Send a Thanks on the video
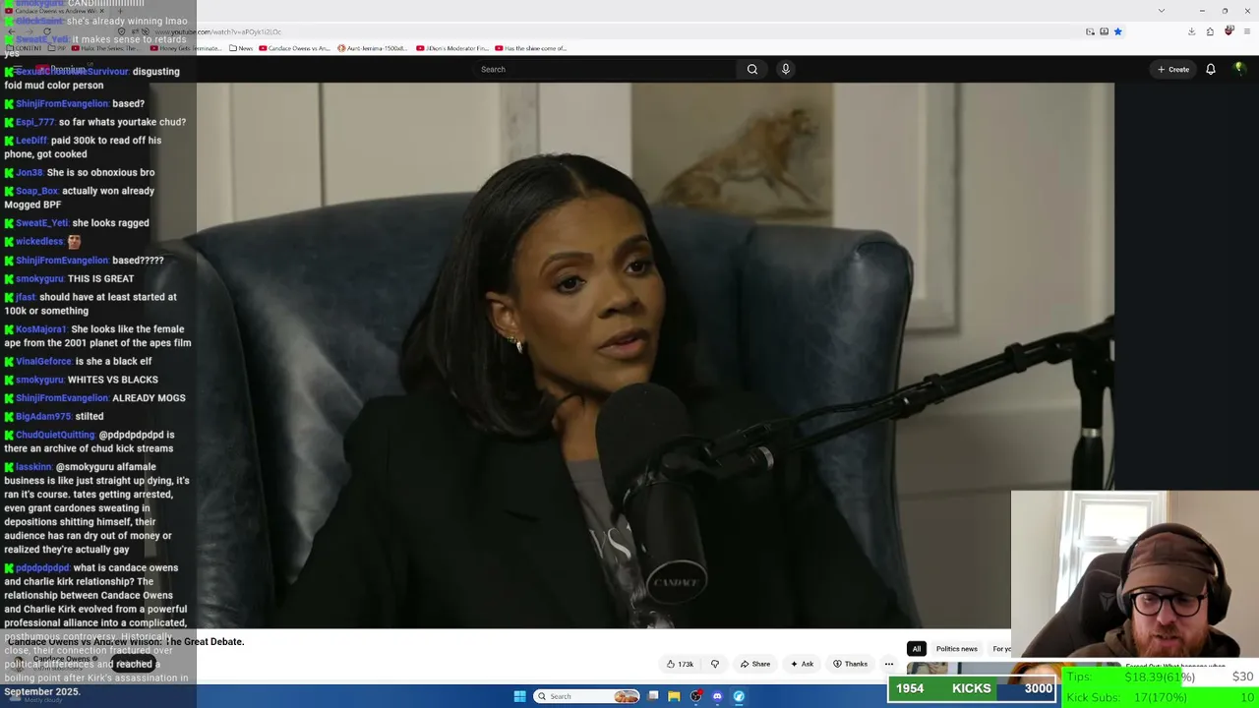 click(x=850, y=664)
